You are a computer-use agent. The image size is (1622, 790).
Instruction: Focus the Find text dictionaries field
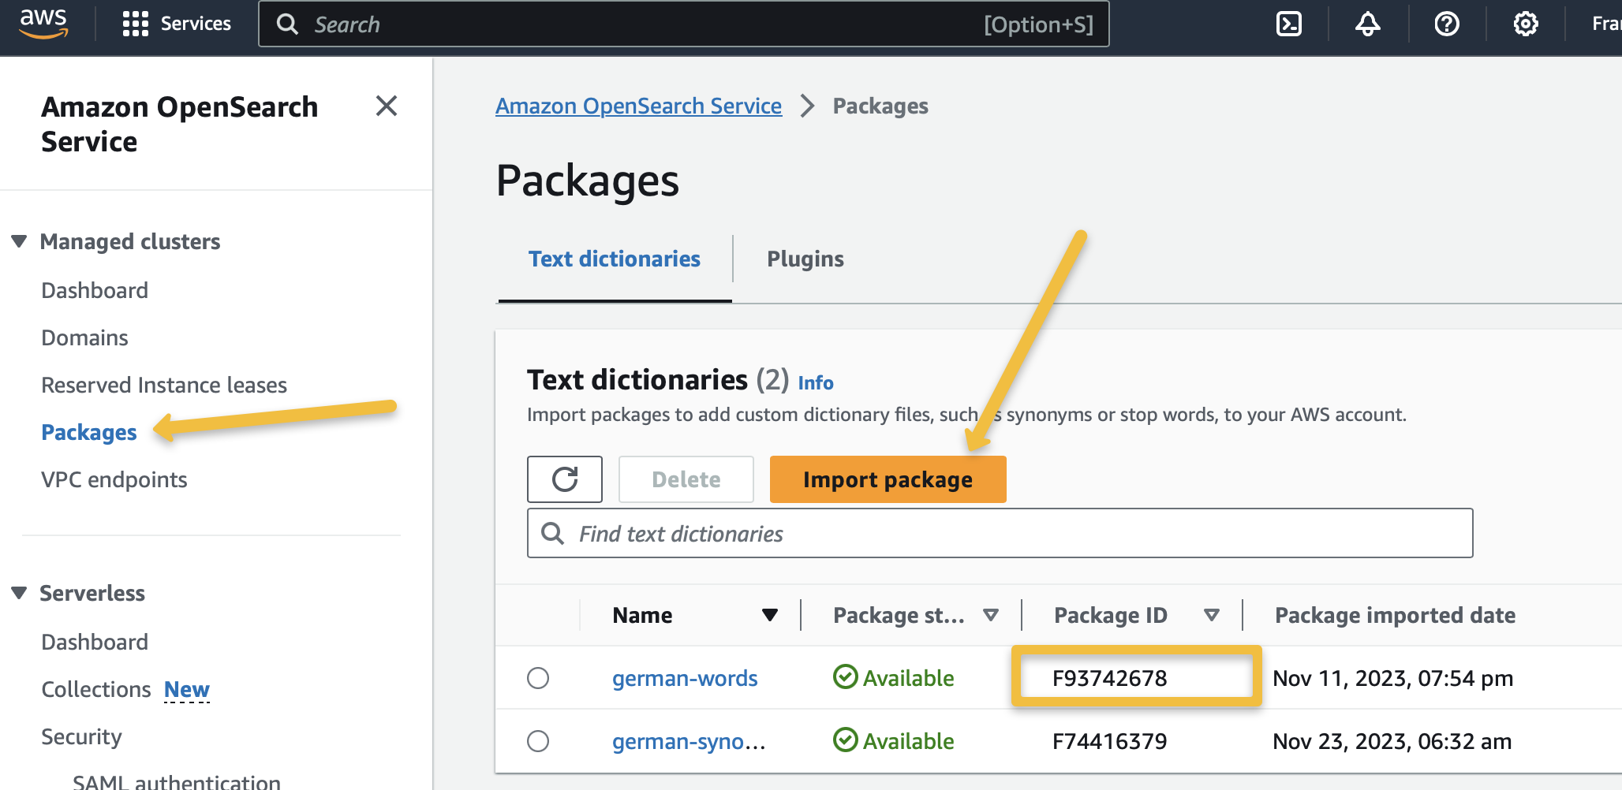(x=1000, y=534)
